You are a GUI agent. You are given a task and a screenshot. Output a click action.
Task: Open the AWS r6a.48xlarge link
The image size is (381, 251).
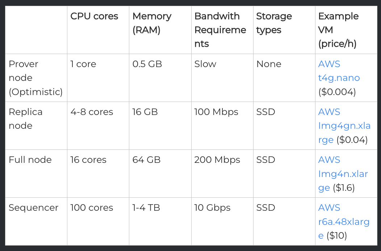[x=344, y=221]
